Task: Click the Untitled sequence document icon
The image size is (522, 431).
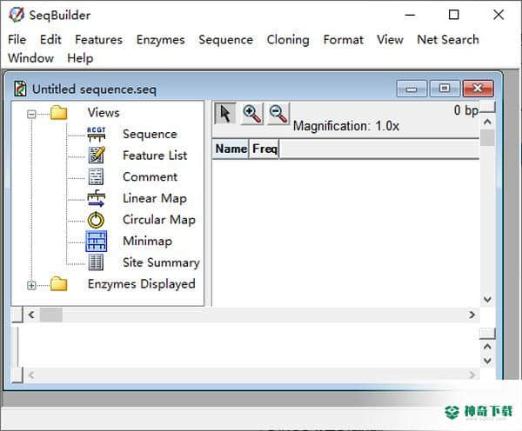Action: [x=20, y=89]
